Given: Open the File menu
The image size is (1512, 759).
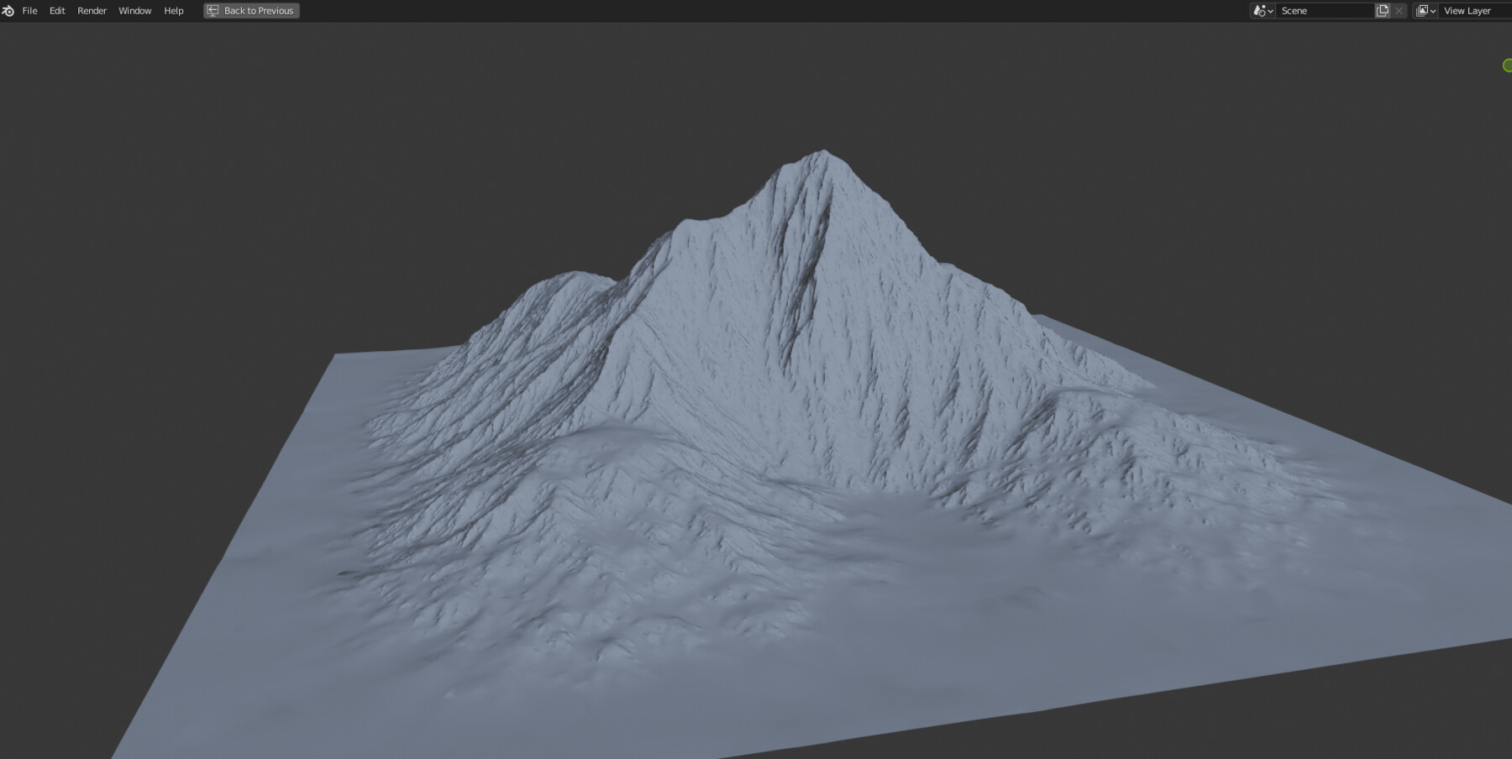Looking at the screenshot, I should (x=29, y=10).
